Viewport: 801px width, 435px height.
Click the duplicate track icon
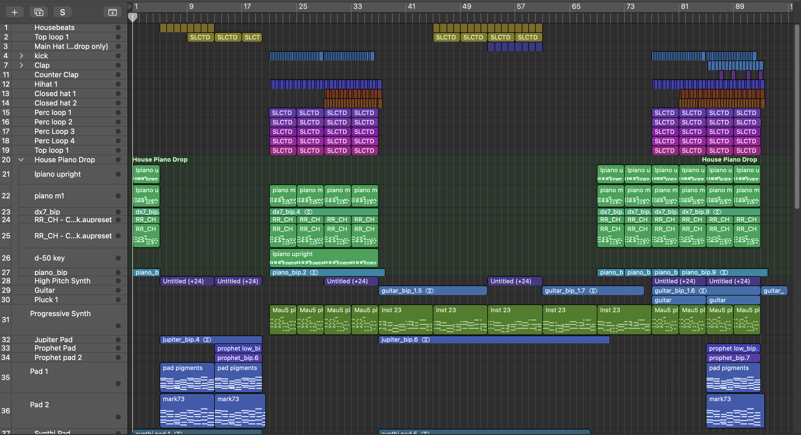click(39, 12)
